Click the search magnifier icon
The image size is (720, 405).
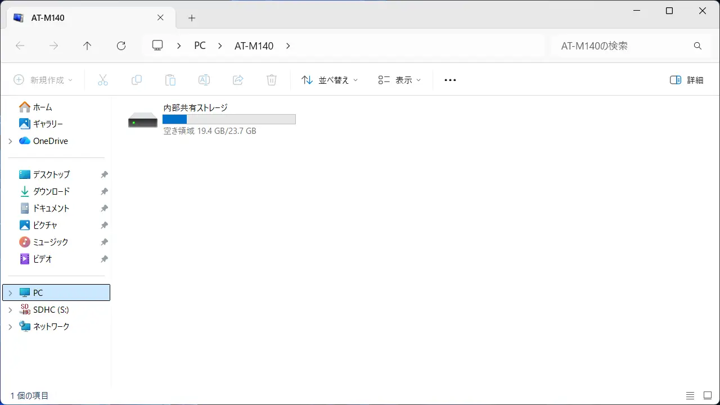pyautogui.click(x=697, y=46)
